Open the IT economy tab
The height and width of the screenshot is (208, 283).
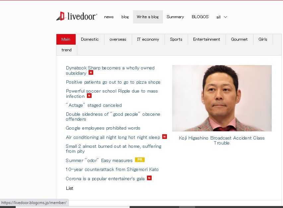click(148, 39)
